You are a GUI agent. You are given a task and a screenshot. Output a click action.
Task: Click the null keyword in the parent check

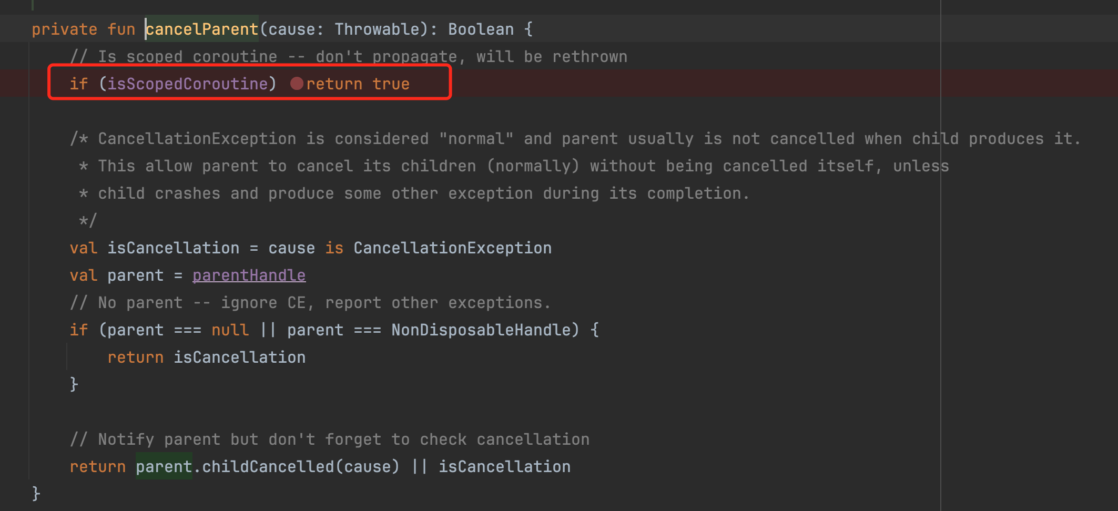coord(230,330)
